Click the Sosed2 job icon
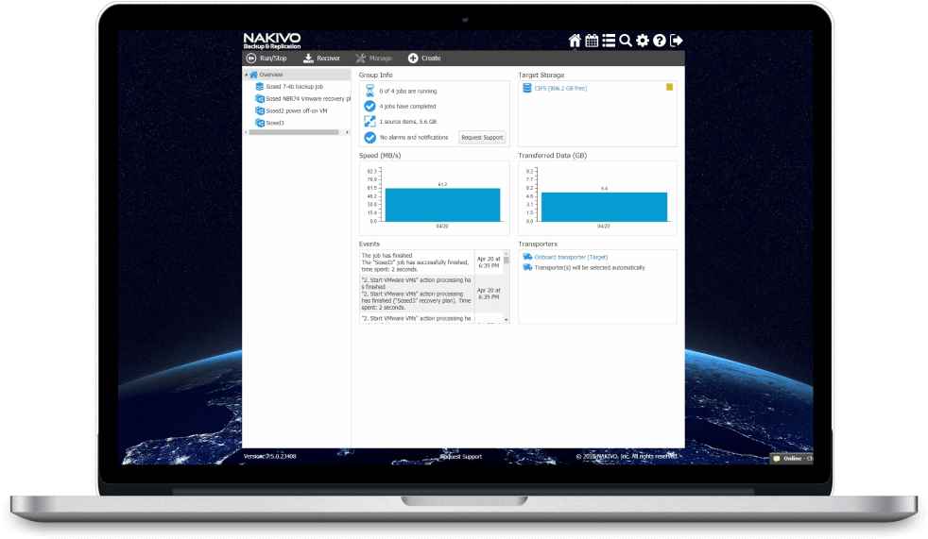This screenshot has height=539, width=928. (259, 110)
